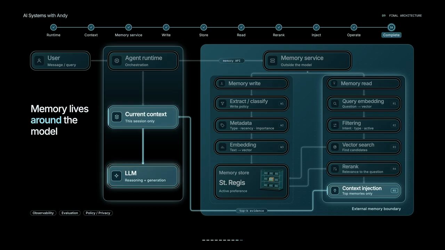Screen dimensions: 445x250
Task: Click the Current context layers icon
Action: coord(117,117)
